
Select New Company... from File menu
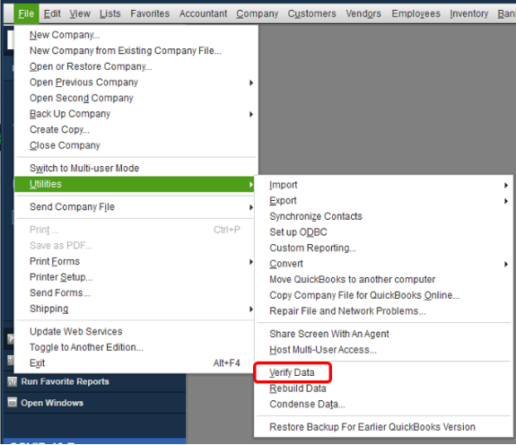click(x=65, y=35)
